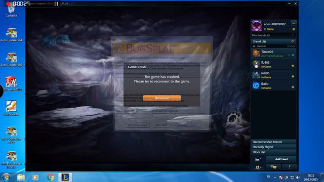Screen dimensions: 324x182
Task: Select friend flo883 in the list
Action: [273, 64]
